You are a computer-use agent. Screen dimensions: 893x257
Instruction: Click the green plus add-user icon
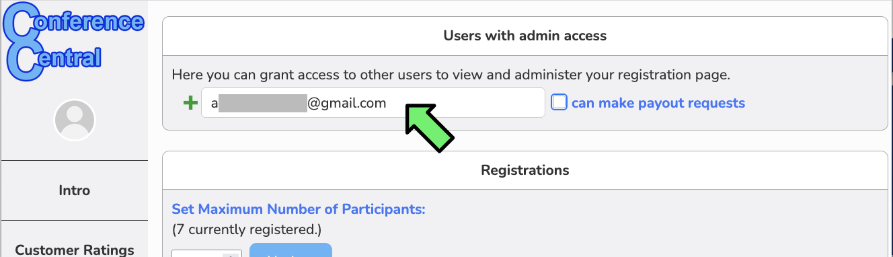pyautogui.click(x=190, y=103)
